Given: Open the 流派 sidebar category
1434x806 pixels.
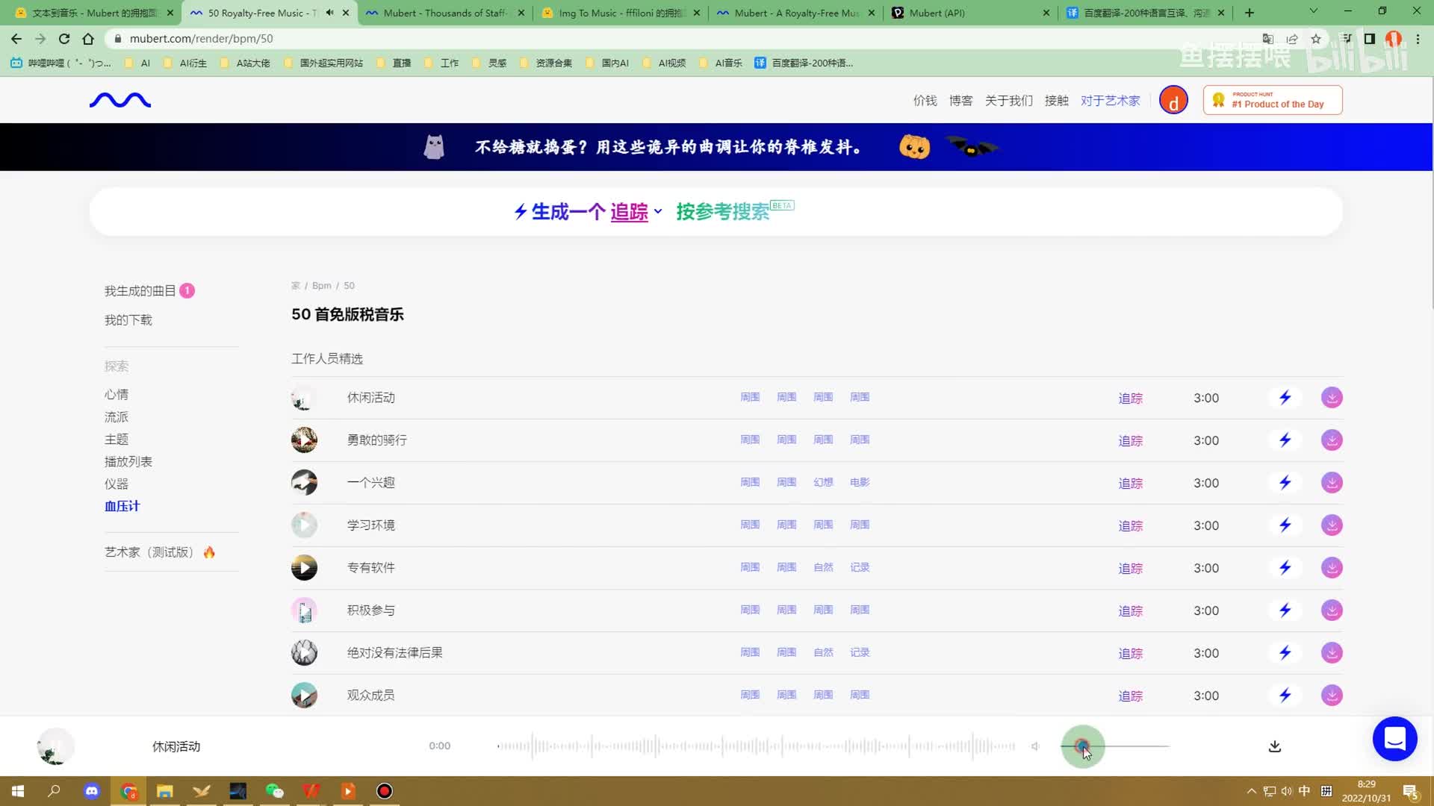Looking at the screenshot, I should [x=117, y=417].
